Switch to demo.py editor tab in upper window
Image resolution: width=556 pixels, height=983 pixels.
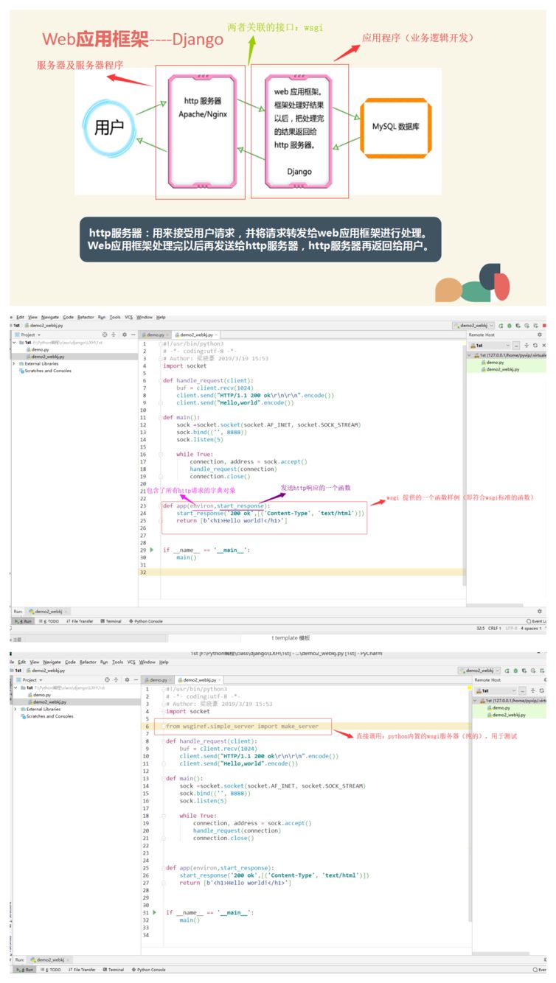tap(155, 335)
